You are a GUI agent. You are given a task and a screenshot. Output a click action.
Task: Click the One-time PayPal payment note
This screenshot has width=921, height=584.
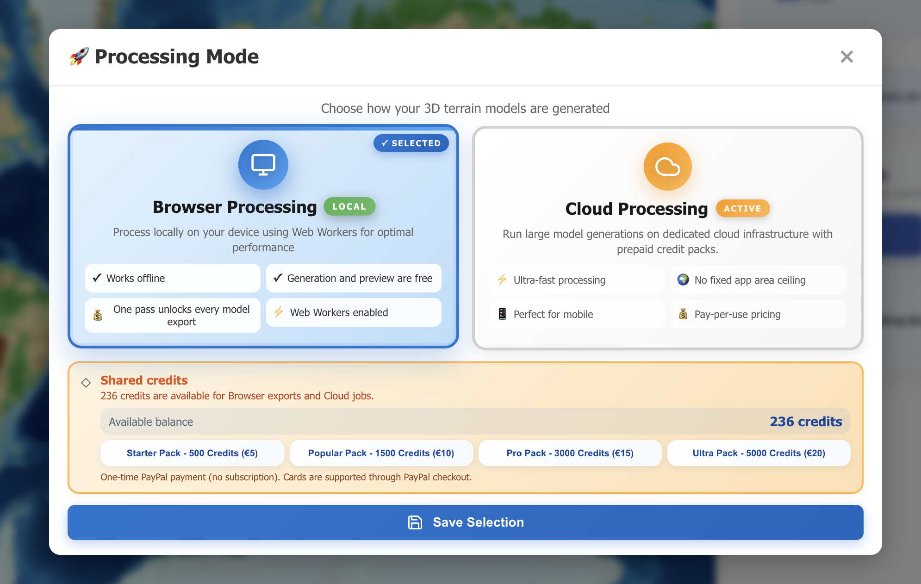286,477
